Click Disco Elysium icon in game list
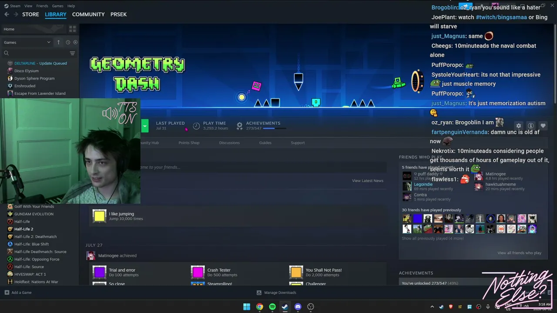Viewport: 557px width, 313px height. (x=10, y=71)
